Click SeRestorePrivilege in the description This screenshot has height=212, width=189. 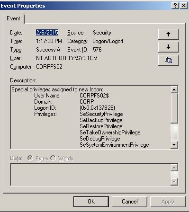(x=101, y=126)
